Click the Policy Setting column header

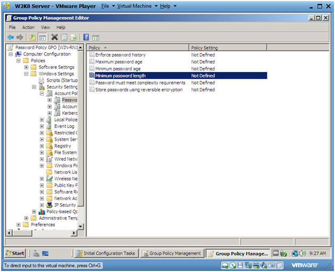228,47
